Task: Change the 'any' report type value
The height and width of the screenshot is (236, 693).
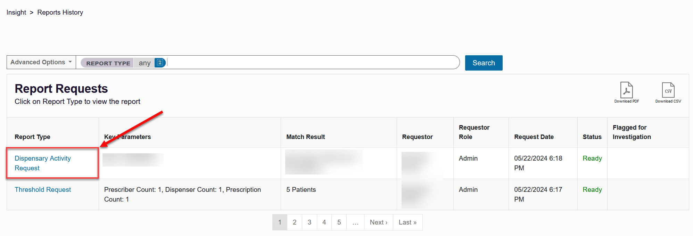Action: click(145, 63)
